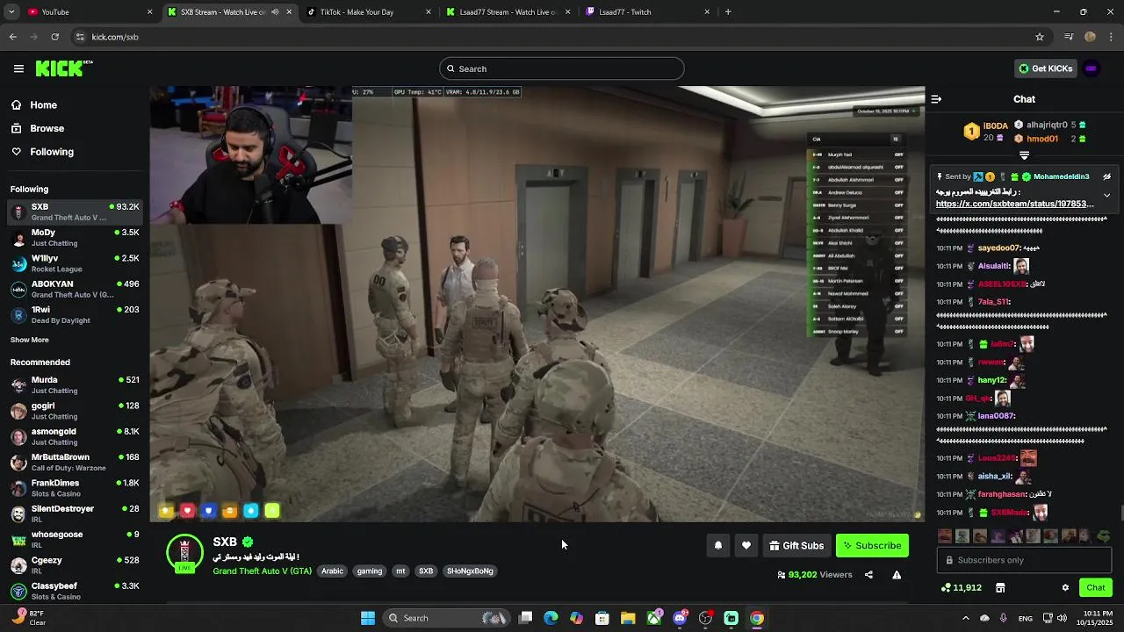Viewport: 1124px width, 632px height.
Task: Click username farahghasan in chat
Action: [x=1002, y=494]
